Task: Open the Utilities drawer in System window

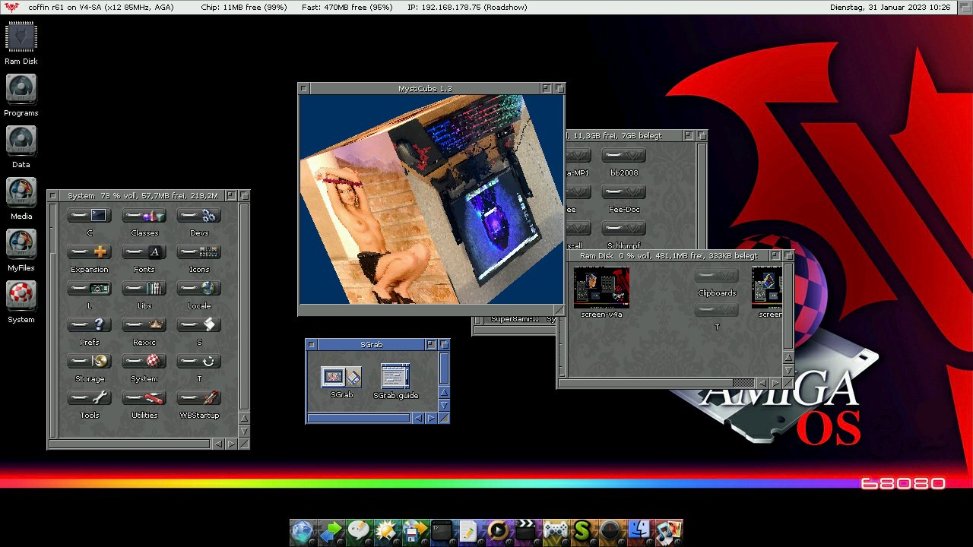Action: coord(144,398)
